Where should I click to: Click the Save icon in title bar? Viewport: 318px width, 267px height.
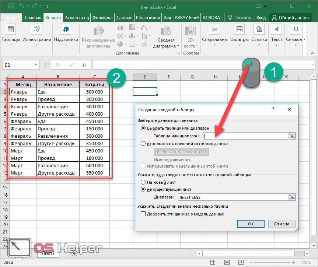click(x=11, y=6)
